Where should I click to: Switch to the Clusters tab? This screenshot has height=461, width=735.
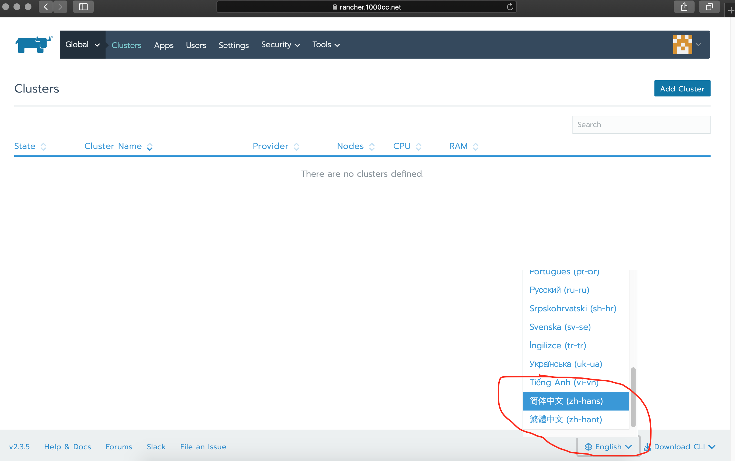pos(126,45)
